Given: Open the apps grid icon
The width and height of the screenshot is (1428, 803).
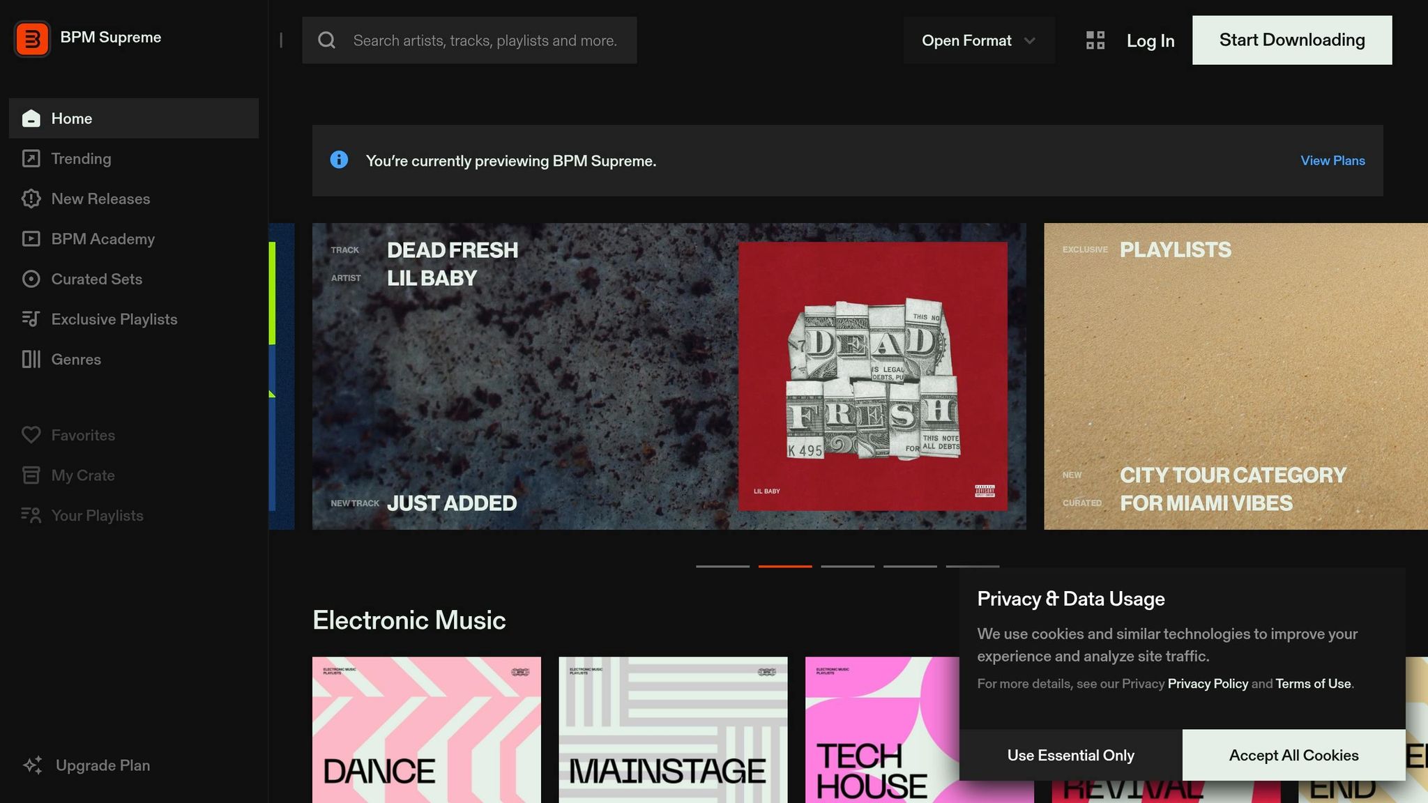Looking at the screenshot, I should click(1095, 40).
